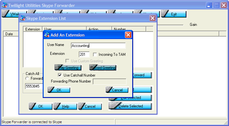Click the Delete Selected button
The image size is (229, 126).
point(130,106)
